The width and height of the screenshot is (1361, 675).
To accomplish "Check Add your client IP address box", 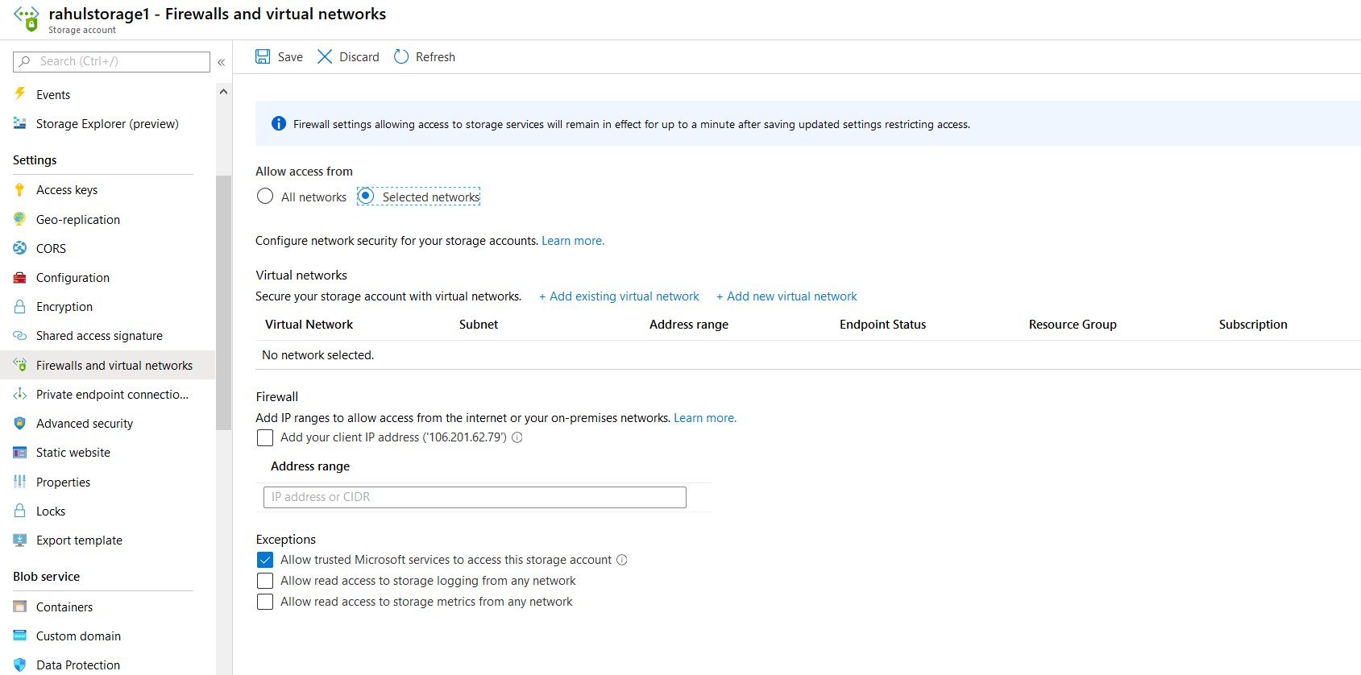I will [x=265, y=437].
